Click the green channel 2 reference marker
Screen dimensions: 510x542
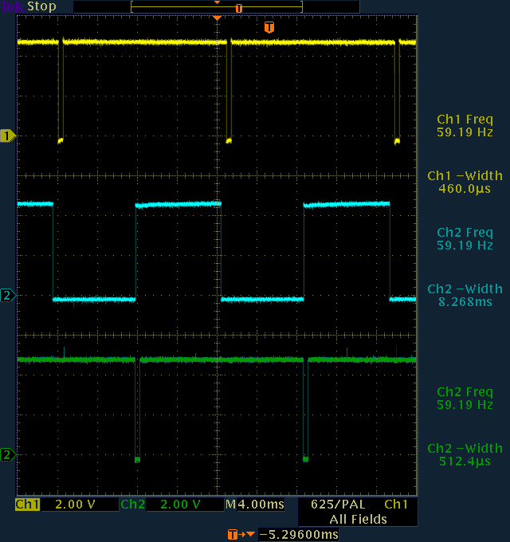coord(8,454)
